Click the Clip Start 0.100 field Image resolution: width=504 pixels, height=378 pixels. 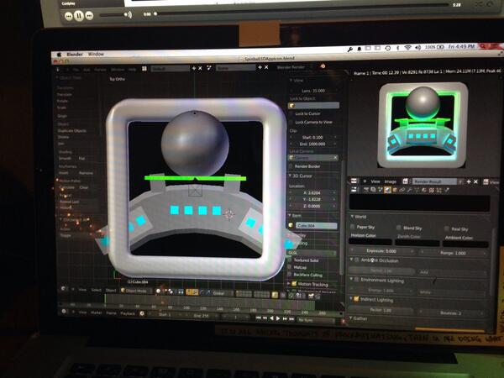(313, 137)
